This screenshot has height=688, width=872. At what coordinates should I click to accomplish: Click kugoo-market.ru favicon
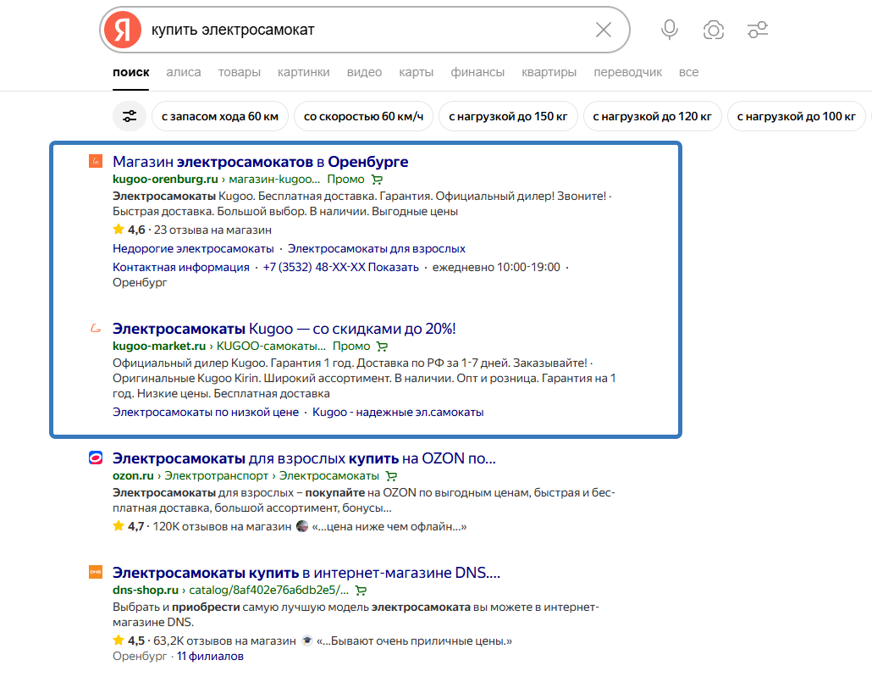[x=96, y=329]
